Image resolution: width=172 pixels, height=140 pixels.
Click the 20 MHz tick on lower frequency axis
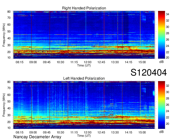(9, 122)
